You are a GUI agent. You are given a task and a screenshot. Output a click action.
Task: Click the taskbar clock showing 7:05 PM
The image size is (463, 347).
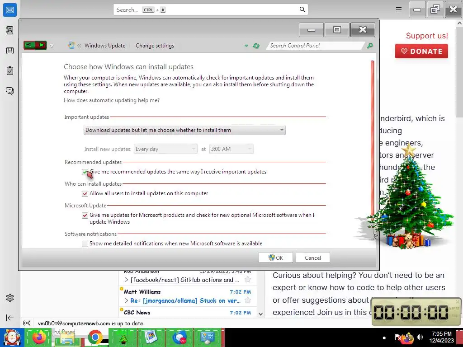click(441, 337)
